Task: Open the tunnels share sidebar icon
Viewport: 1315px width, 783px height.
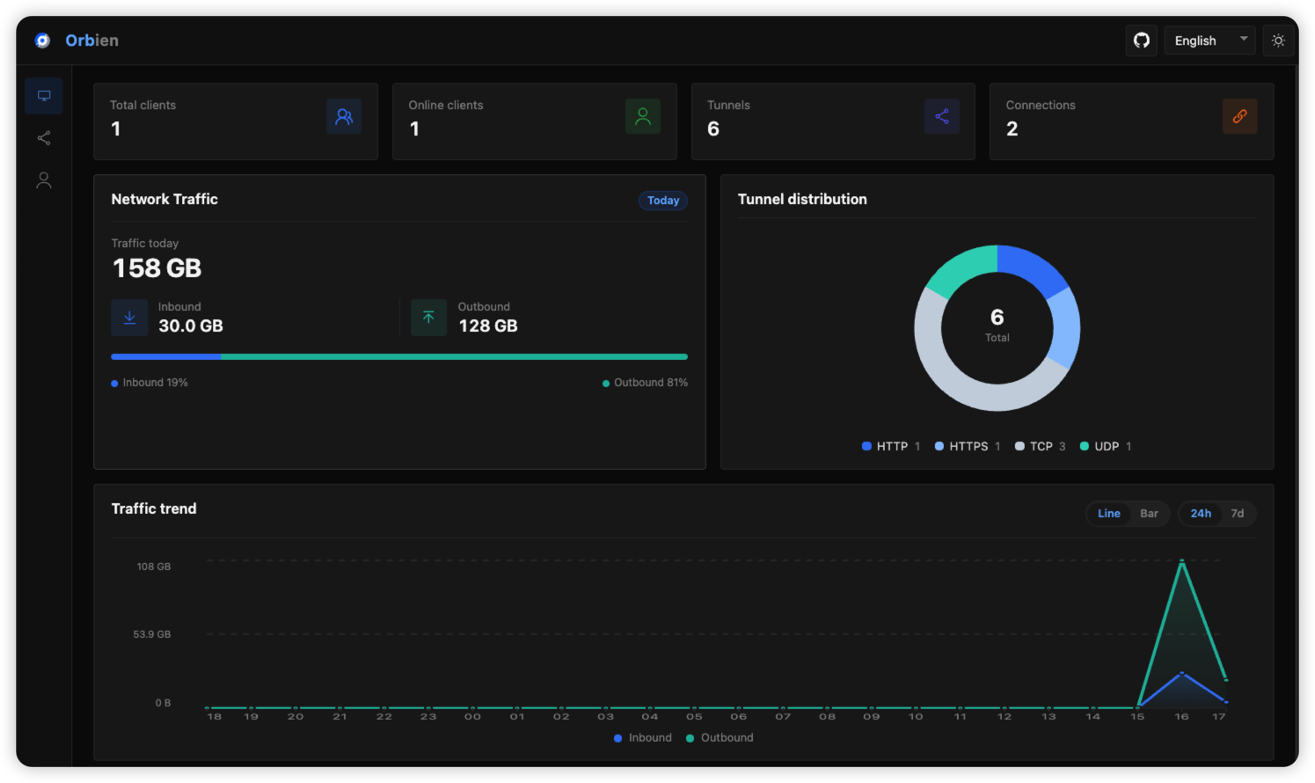Action: click(44, 138)
